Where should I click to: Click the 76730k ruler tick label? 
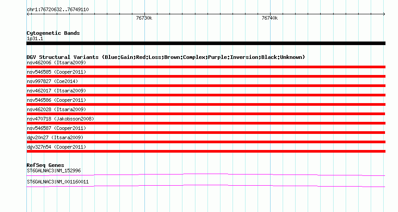(x=144, y=18)
